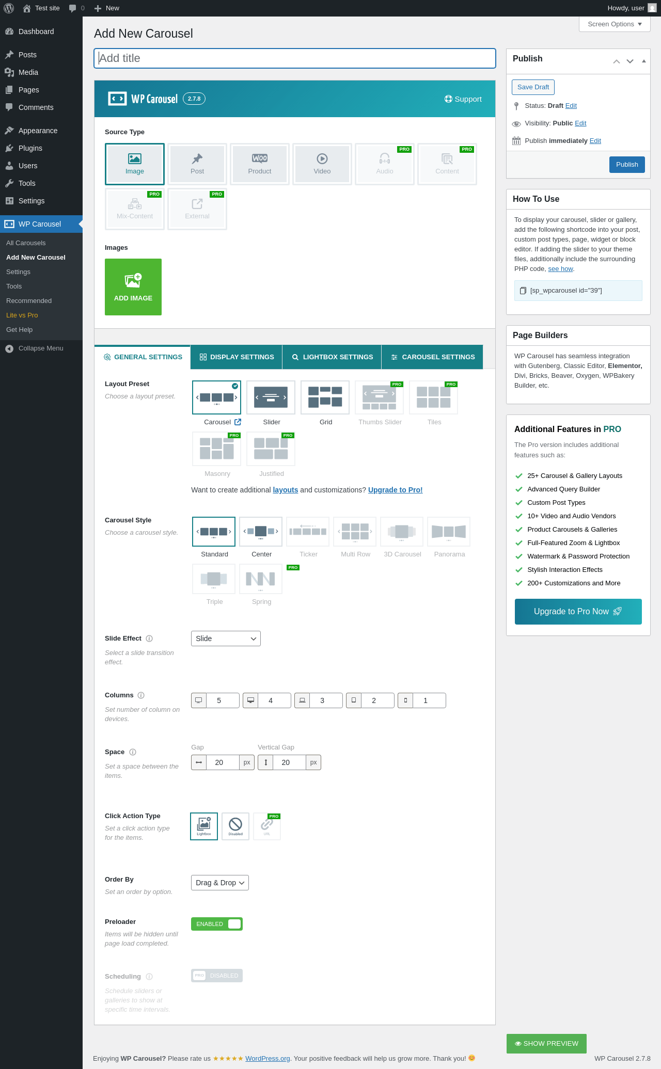
Task: Switch to Lightbox Settings tab
Action: pos(332,357)
